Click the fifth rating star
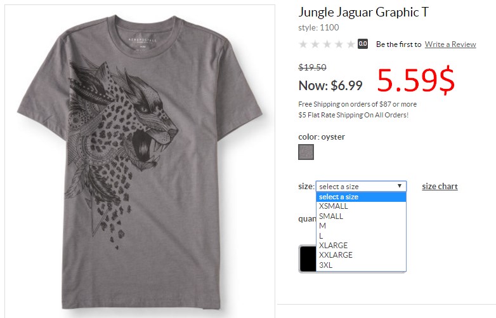This screenshot has width=496, height=318. pos(351,44)
